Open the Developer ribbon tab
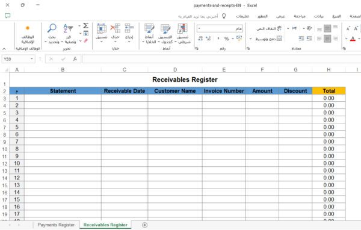361x230 pixels. [x=262, y=16]
